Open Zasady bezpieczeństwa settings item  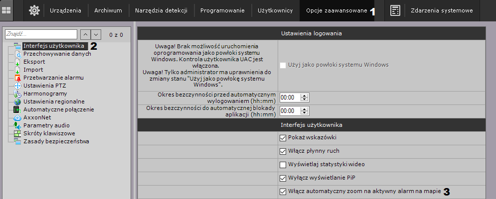56,141
